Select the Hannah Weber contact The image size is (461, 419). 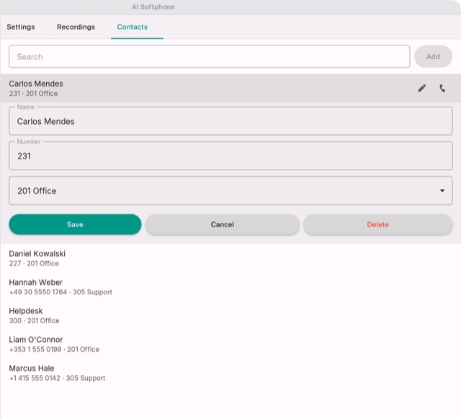[230, 287]
